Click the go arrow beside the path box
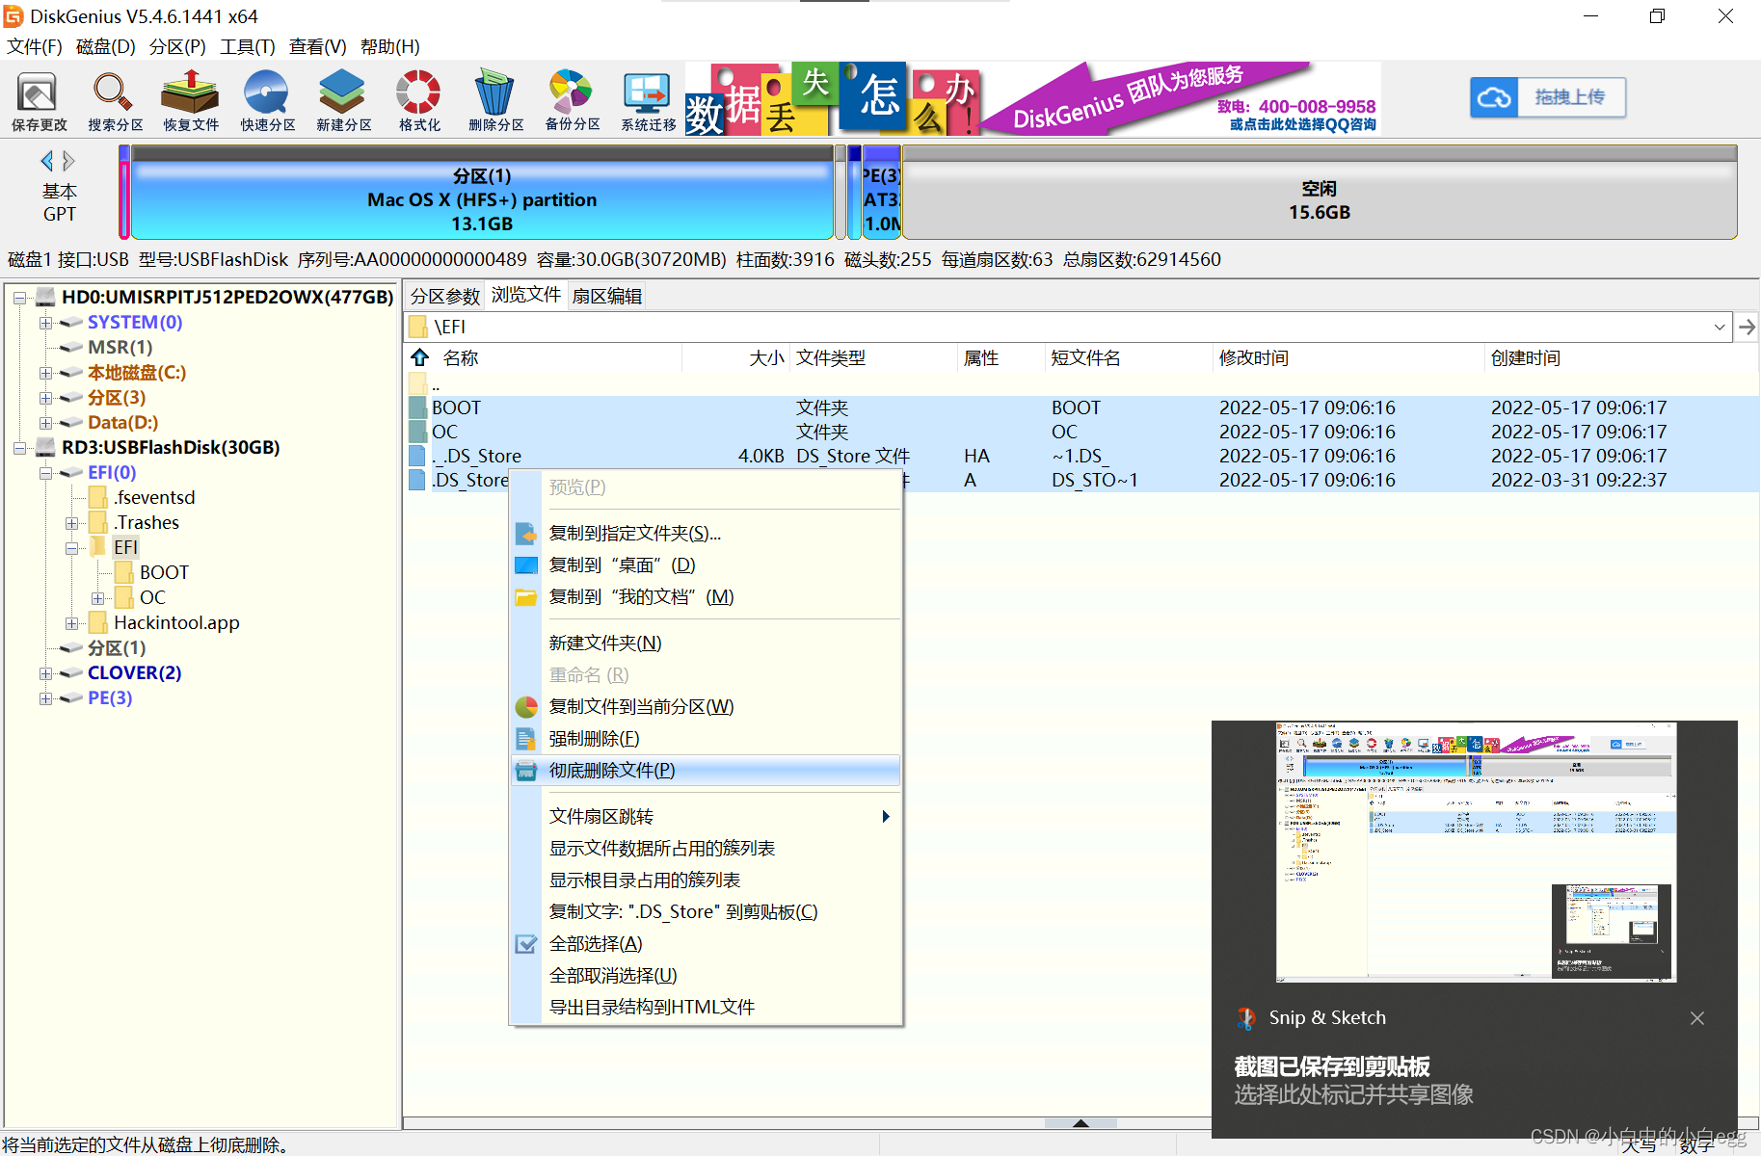Screen dimensions: 1761x1156 [x=1747, y=328]
